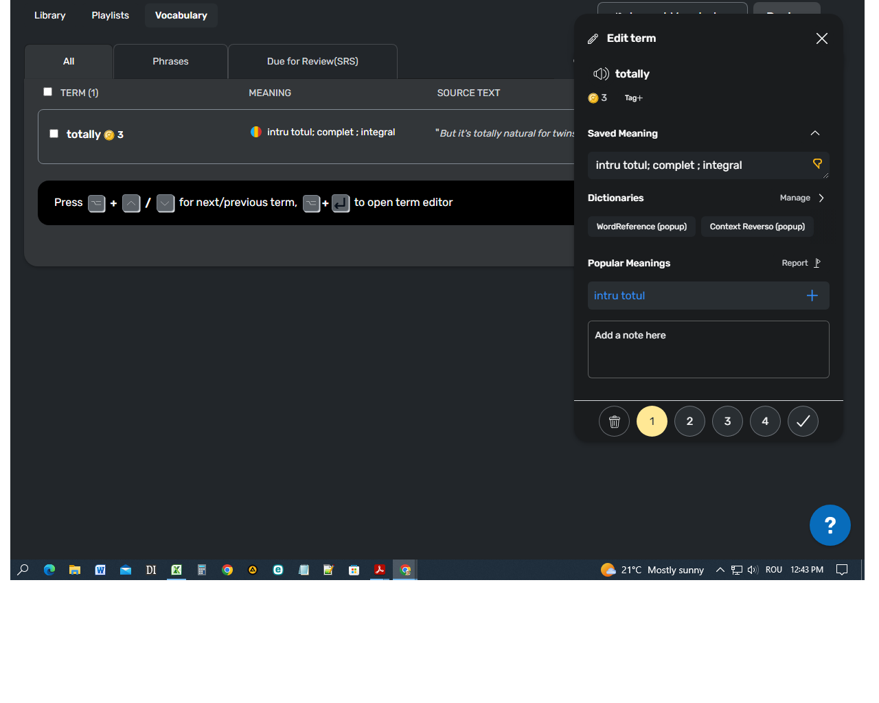879x703 pixels.
Task: Open Adobe Acrobat from taskbar
Action: [379, 570]
